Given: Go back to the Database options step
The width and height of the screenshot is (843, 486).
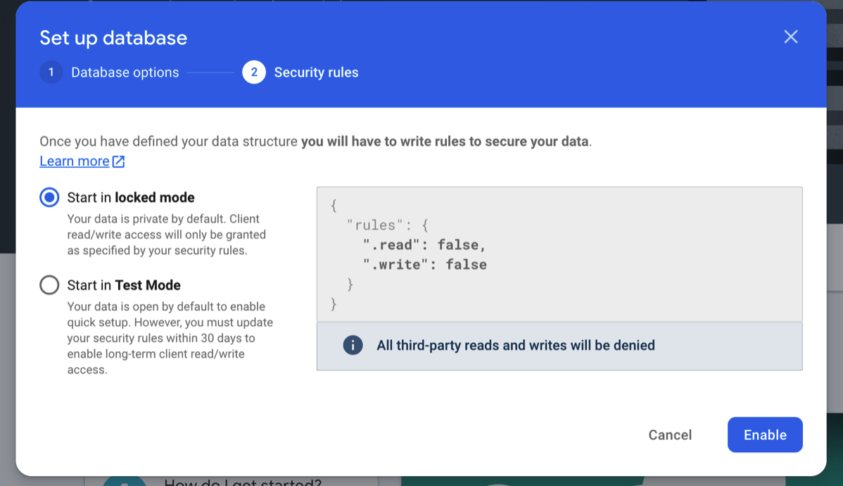Looking at the screenshot, I should (125, 72).
